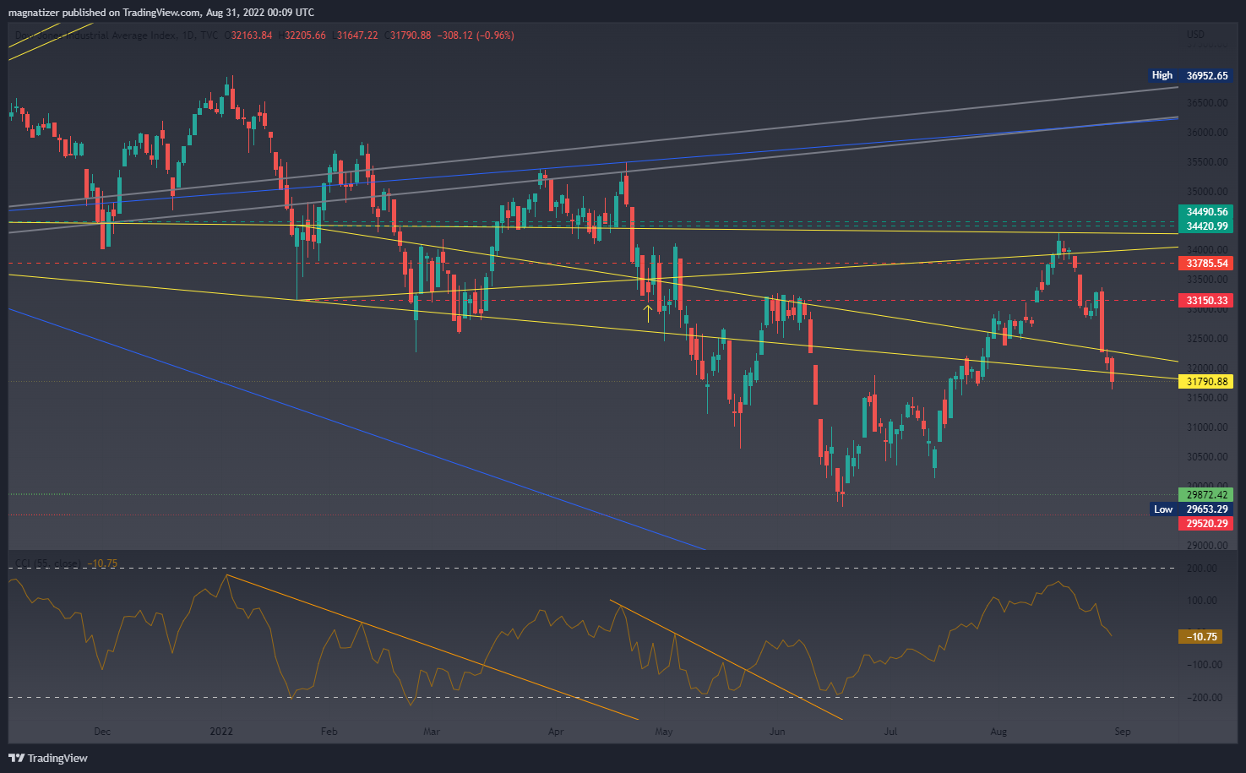1246x773 pixels.
Task: Click the white up arrow annotation near May
Action: [648, 313]
